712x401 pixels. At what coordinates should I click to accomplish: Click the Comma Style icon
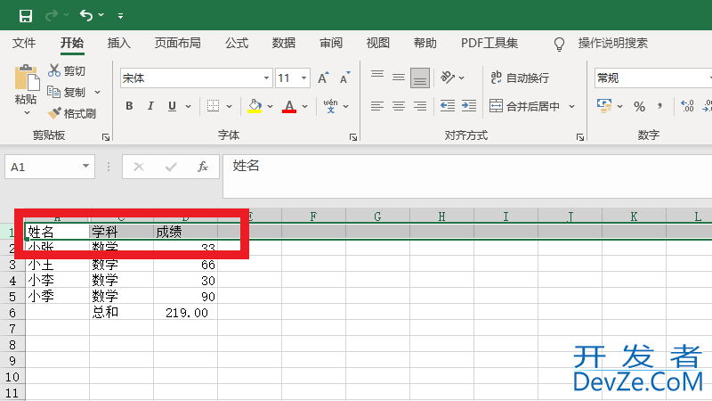(659, 106)
